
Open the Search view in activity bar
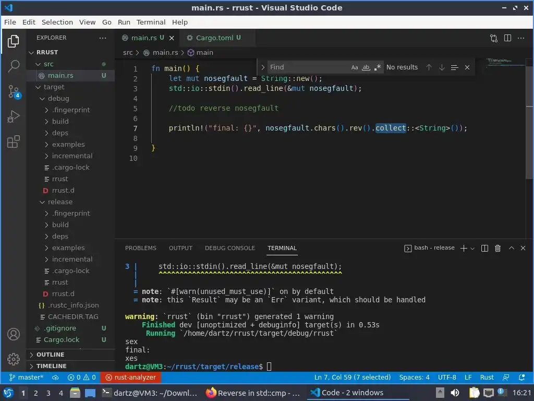14,66
